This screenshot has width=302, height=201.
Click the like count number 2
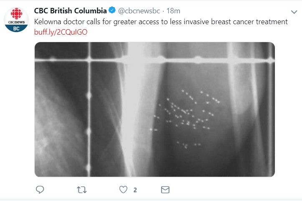point(135,190)
